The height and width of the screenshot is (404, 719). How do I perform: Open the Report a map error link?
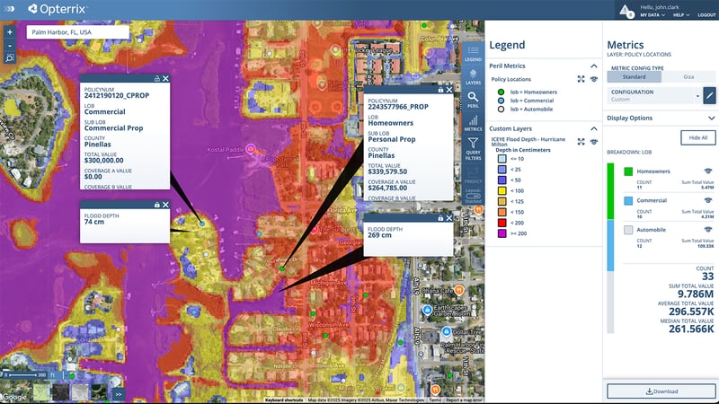[x=464, y=400]
